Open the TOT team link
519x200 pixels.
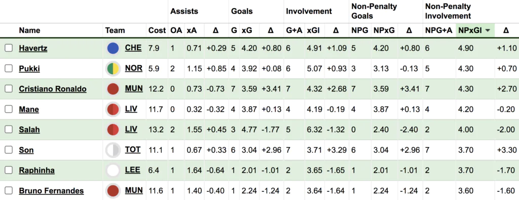(x=133, y=150)
